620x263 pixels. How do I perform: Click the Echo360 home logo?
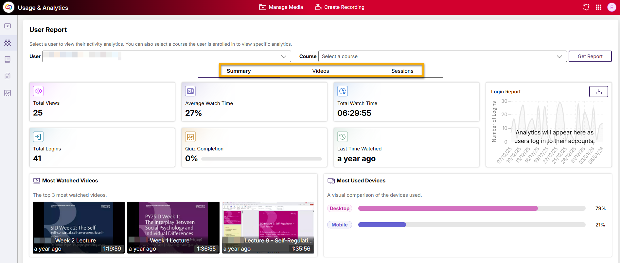click(x=9, y=7)
